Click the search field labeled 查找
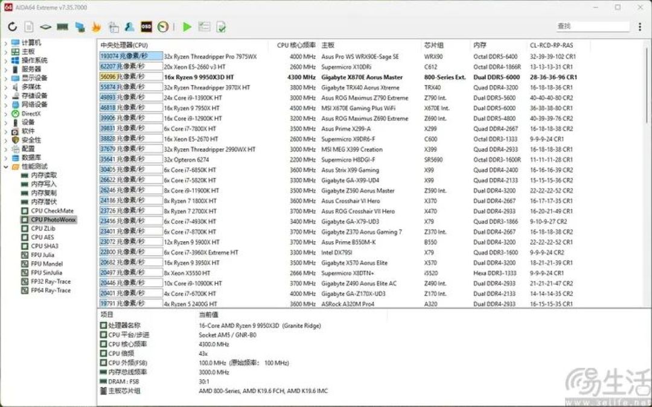The height and width of the screenshot is (407, 652). pyautogui.click(x=593, y=26)
